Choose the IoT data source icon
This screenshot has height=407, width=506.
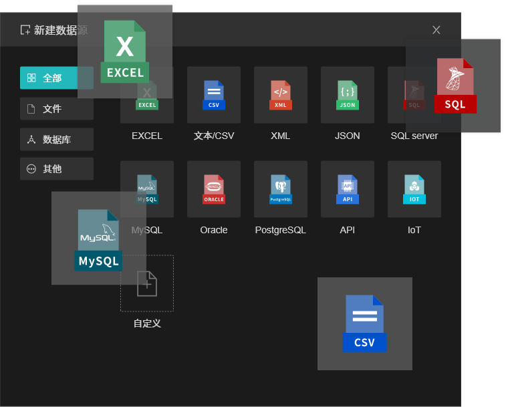pos(414,189)
